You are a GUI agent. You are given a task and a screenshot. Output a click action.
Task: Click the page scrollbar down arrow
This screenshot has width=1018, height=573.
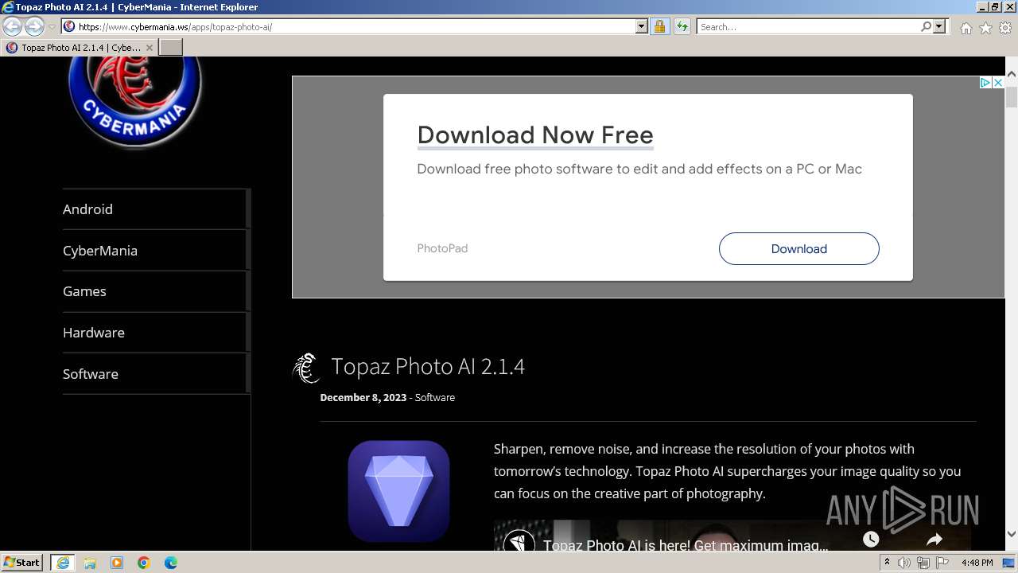point(1012,534)
